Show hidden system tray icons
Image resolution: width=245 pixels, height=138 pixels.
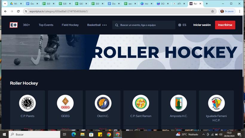pyautogui.click(x=203, y=134)
